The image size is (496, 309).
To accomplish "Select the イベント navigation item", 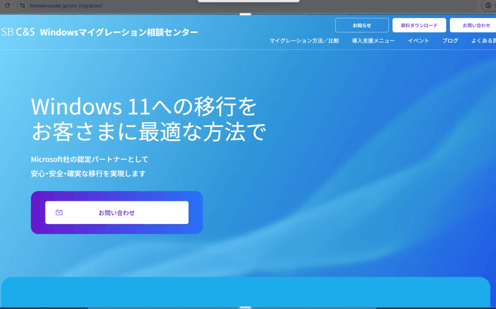I will pyautogui.click(x=418, y=41).
